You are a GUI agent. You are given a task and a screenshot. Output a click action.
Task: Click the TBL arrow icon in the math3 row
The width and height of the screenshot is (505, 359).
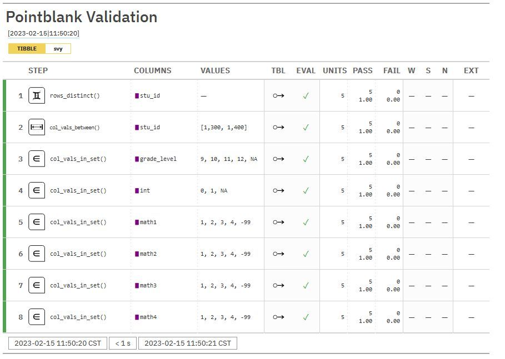pyautogui.click(x=278, y=285)
